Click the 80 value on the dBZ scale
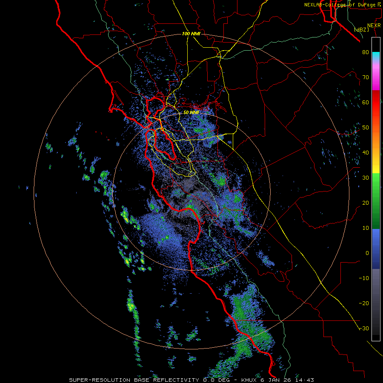Image resolution: width=383 pixels, height=383 pixels. (366, 52)
